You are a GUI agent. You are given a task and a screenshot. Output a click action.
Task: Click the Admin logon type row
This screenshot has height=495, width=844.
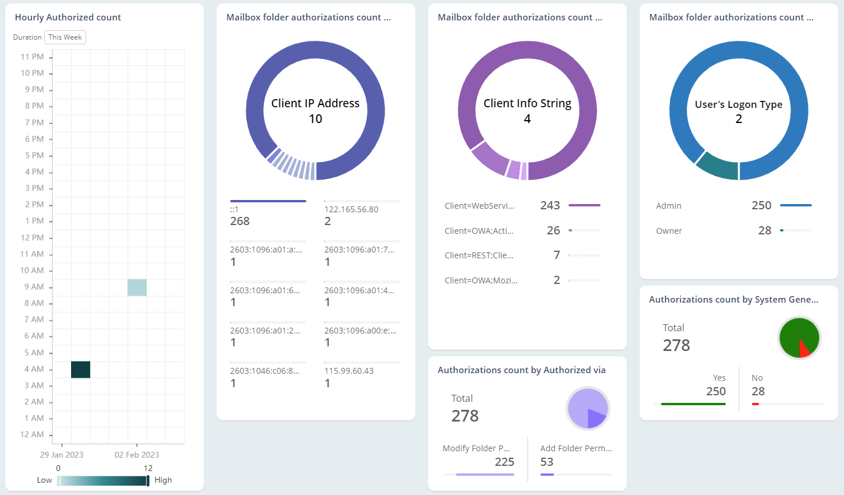(x=733, y=206)
